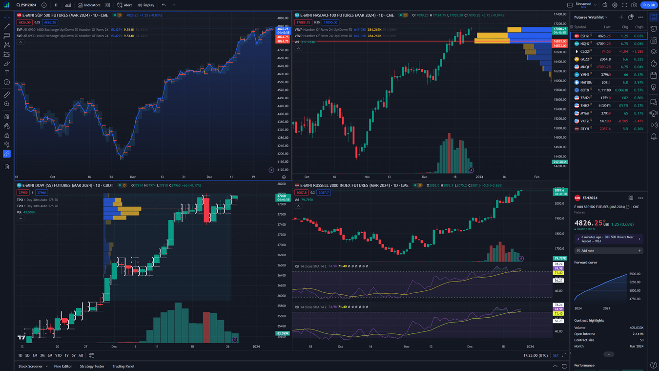Open the Indicators dialog
The height and width of the screenshot is (371, 659).
(x=89, y=5)
